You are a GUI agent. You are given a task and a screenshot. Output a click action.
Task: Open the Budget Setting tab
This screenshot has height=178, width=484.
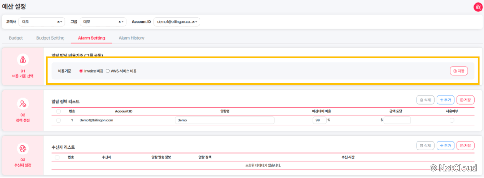pyautogui.click(x=50, y=38)
